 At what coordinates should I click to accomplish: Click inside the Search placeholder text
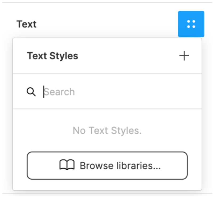[60, 92]
